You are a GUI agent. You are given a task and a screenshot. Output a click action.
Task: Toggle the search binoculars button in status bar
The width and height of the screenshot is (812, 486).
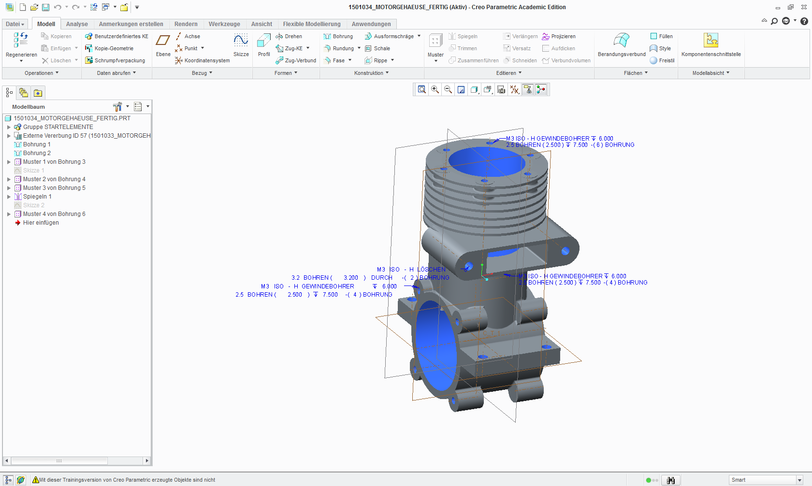tap(671, 480)
